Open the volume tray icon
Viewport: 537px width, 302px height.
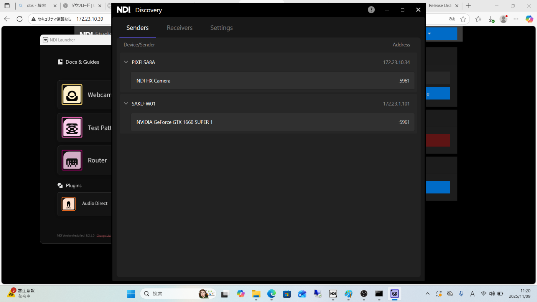492,294
